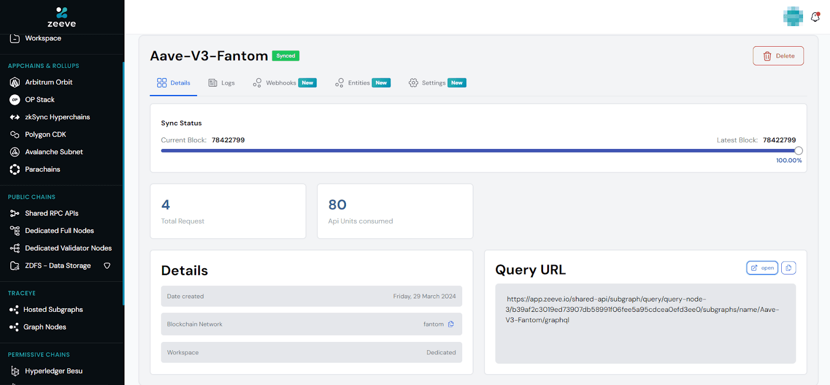Screen dimensions: 830x385
Task: Click the Logs tab icon
Action: 213,83
